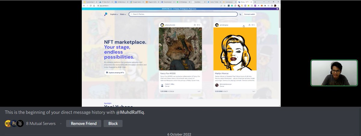This screenshot has width=361, height=136.
Task: Click the 1.00 BNB price text
Action: (164, 91)
